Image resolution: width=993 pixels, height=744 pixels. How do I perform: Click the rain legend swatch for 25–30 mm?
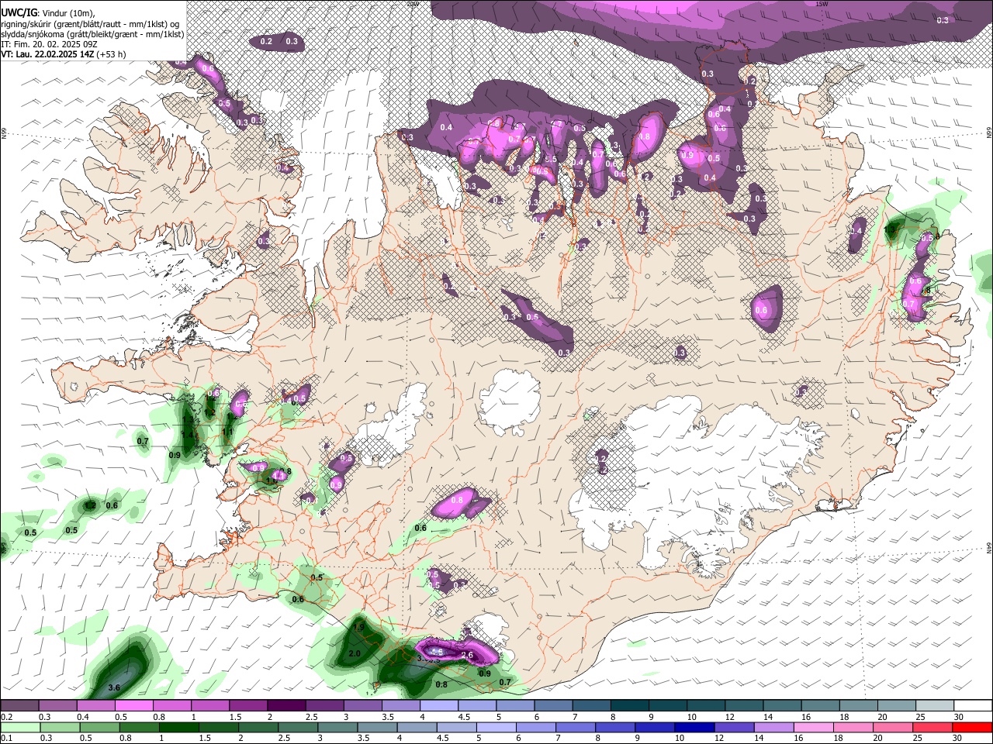[x=932, y=728]
